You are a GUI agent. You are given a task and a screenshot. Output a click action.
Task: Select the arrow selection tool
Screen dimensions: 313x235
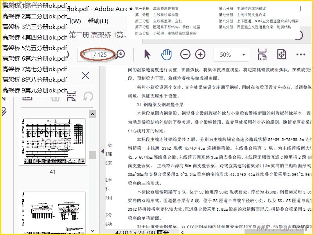tap(148, 54)
